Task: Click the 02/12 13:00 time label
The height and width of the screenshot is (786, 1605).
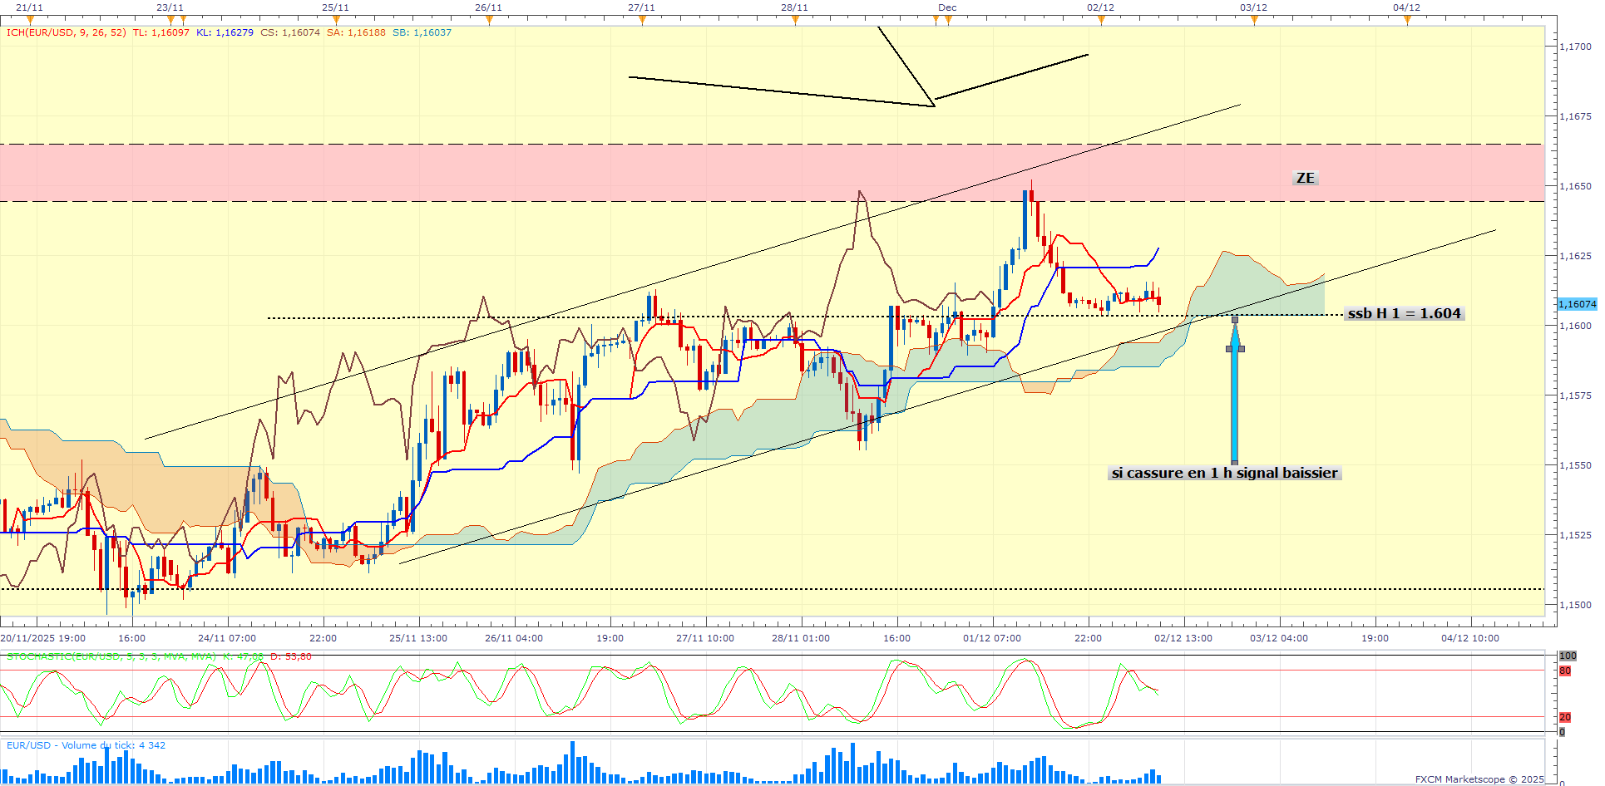Action: point(1183,638)
